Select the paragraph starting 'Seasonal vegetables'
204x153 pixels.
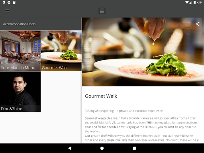pos(141,125)
